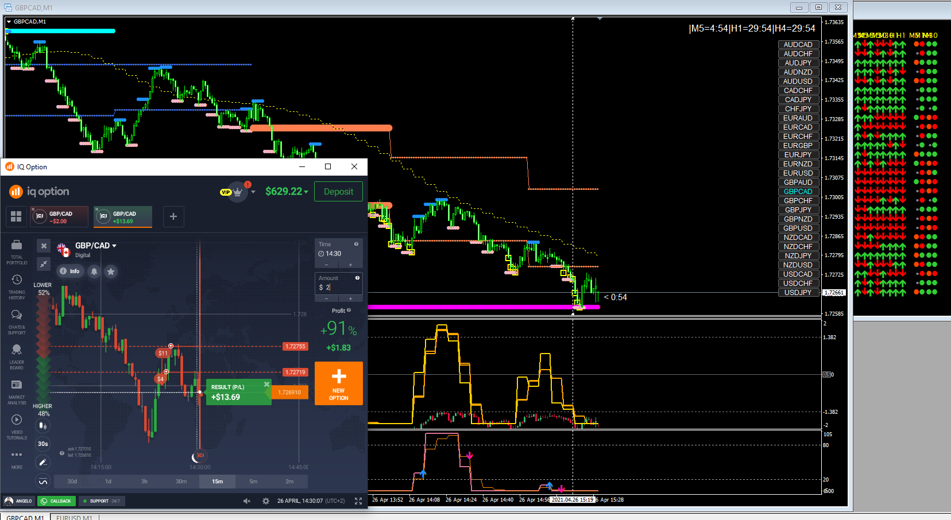951x520 pixels.
Task: Dismiss the Result (P/L) popup
Action: 266,384
